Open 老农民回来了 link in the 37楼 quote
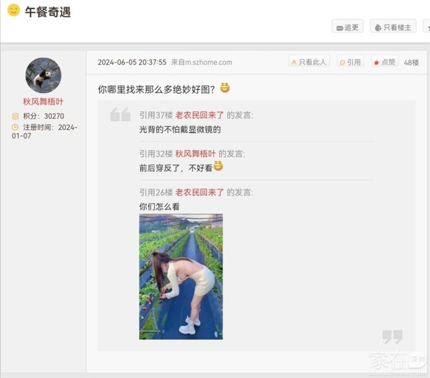The height and width of the screenshot is (378, 430). click(200, 115)
